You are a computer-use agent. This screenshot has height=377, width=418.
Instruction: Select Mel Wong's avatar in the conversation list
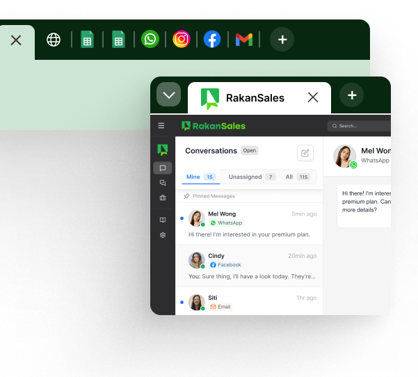pyautogui.click(x=196, y=218)
